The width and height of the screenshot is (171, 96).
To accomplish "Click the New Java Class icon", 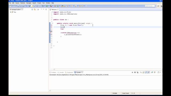I will [x=58, y=6].
